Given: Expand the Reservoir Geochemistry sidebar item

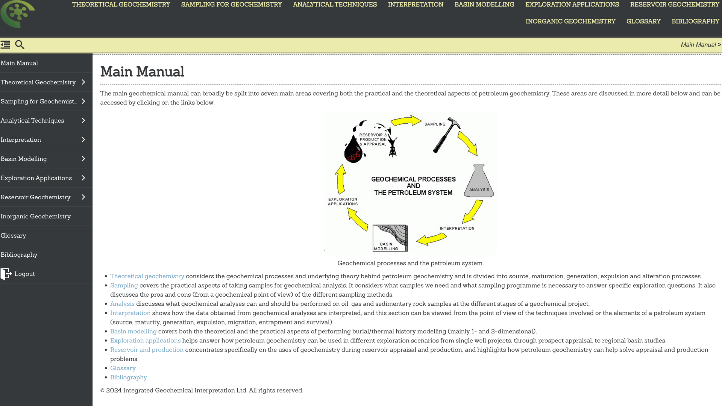Looking at the screenshot, I should pyautogui.click(x=83, y=197).
